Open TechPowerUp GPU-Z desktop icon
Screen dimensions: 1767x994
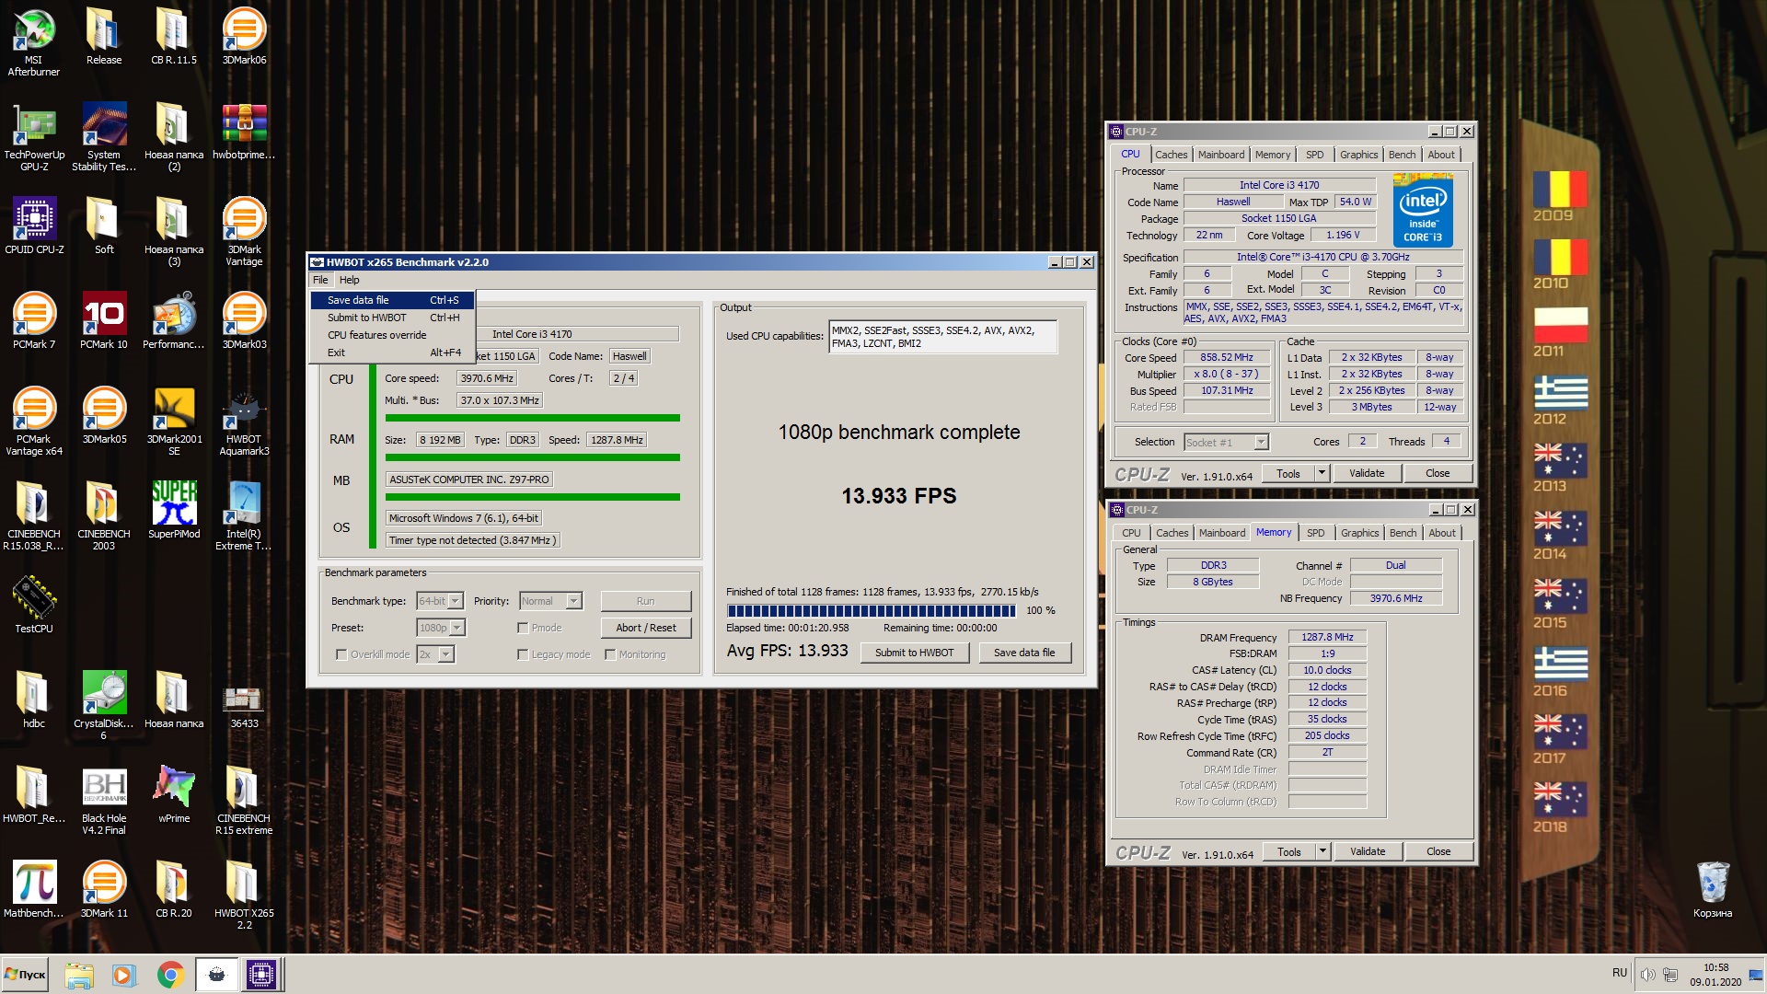34,135
